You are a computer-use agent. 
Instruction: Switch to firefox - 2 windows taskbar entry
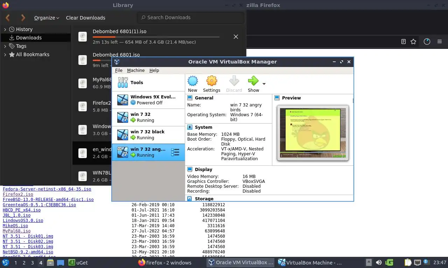tap(164, 262)
